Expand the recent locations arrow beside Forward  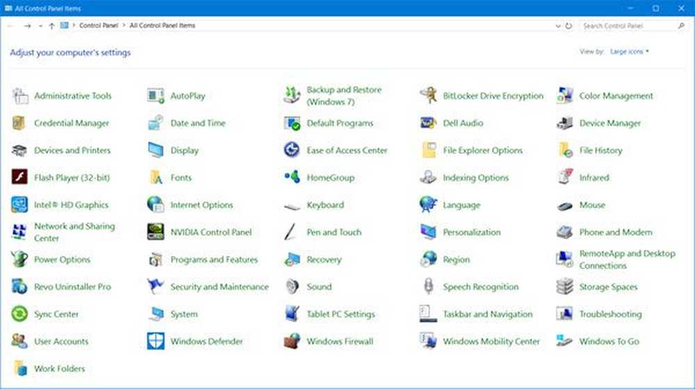click(x=40, y=26)
